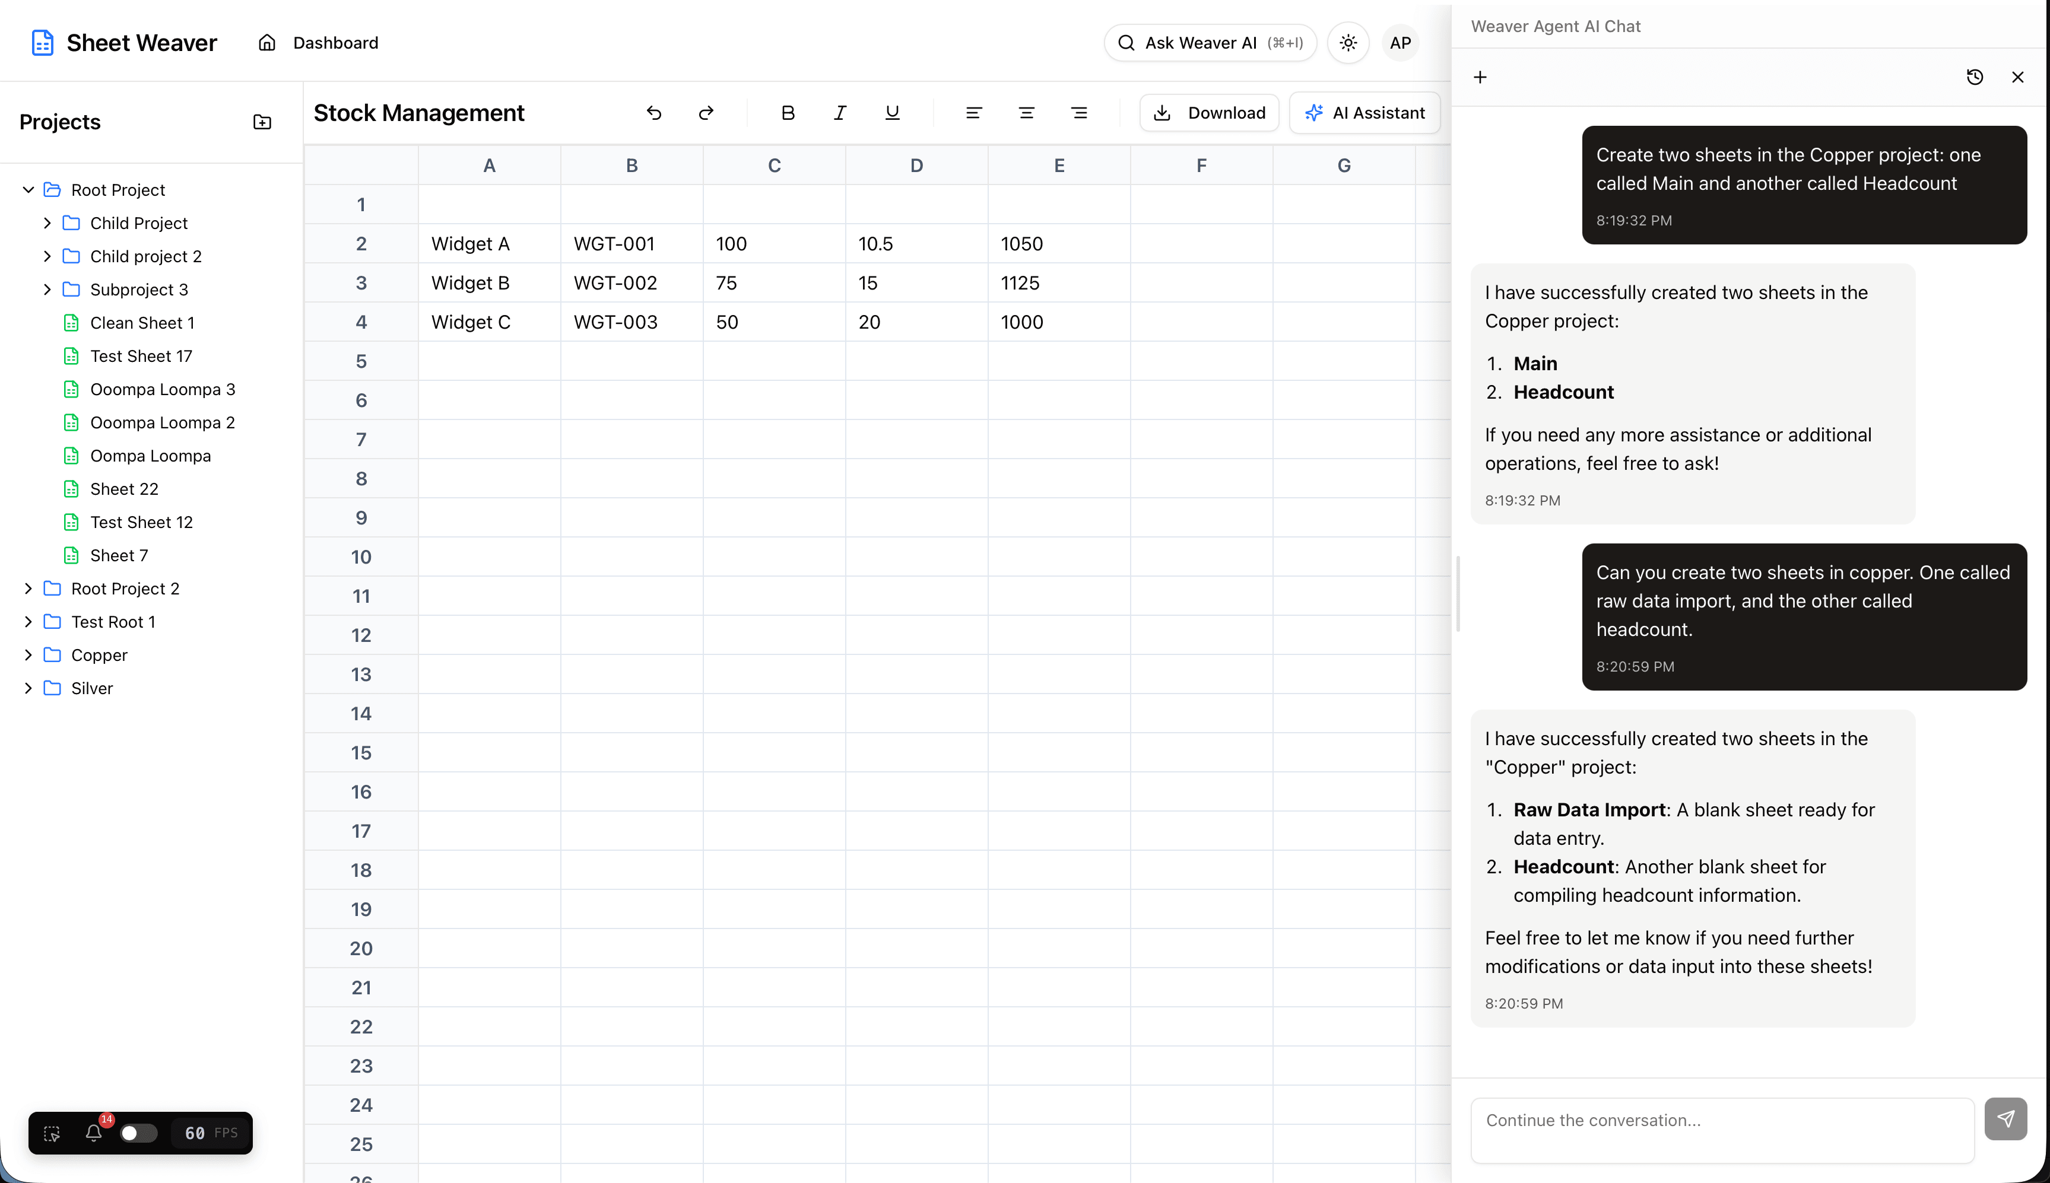The image size is (2050, 1183).
Task: Expand the Copper project folder
Action: 29,655
